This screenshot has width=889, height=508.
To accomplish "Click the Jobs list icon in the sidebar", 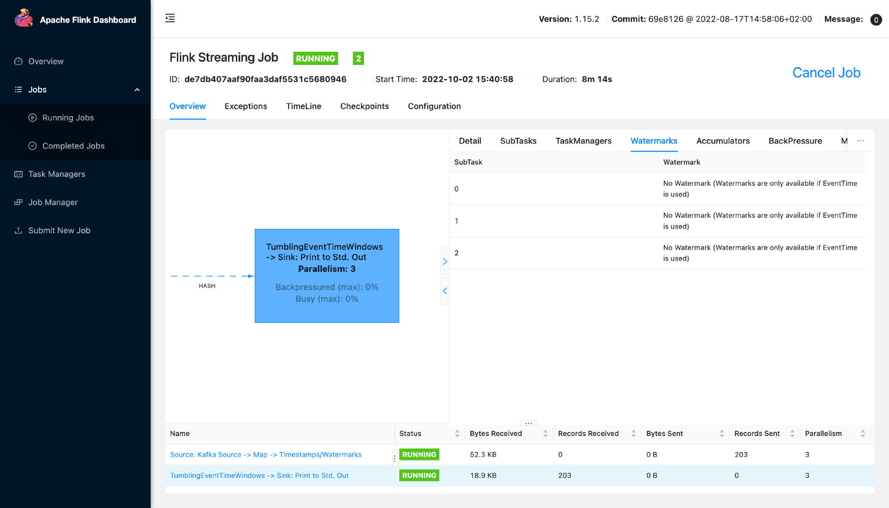I will (x=18, y=89).
